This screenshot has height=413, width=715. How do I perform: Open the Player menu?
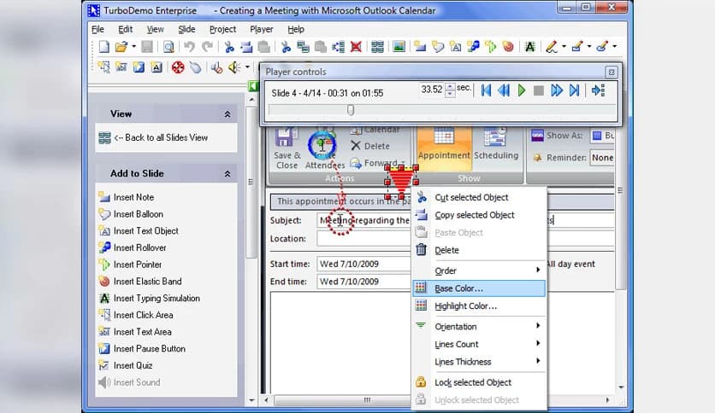point(262,29)
